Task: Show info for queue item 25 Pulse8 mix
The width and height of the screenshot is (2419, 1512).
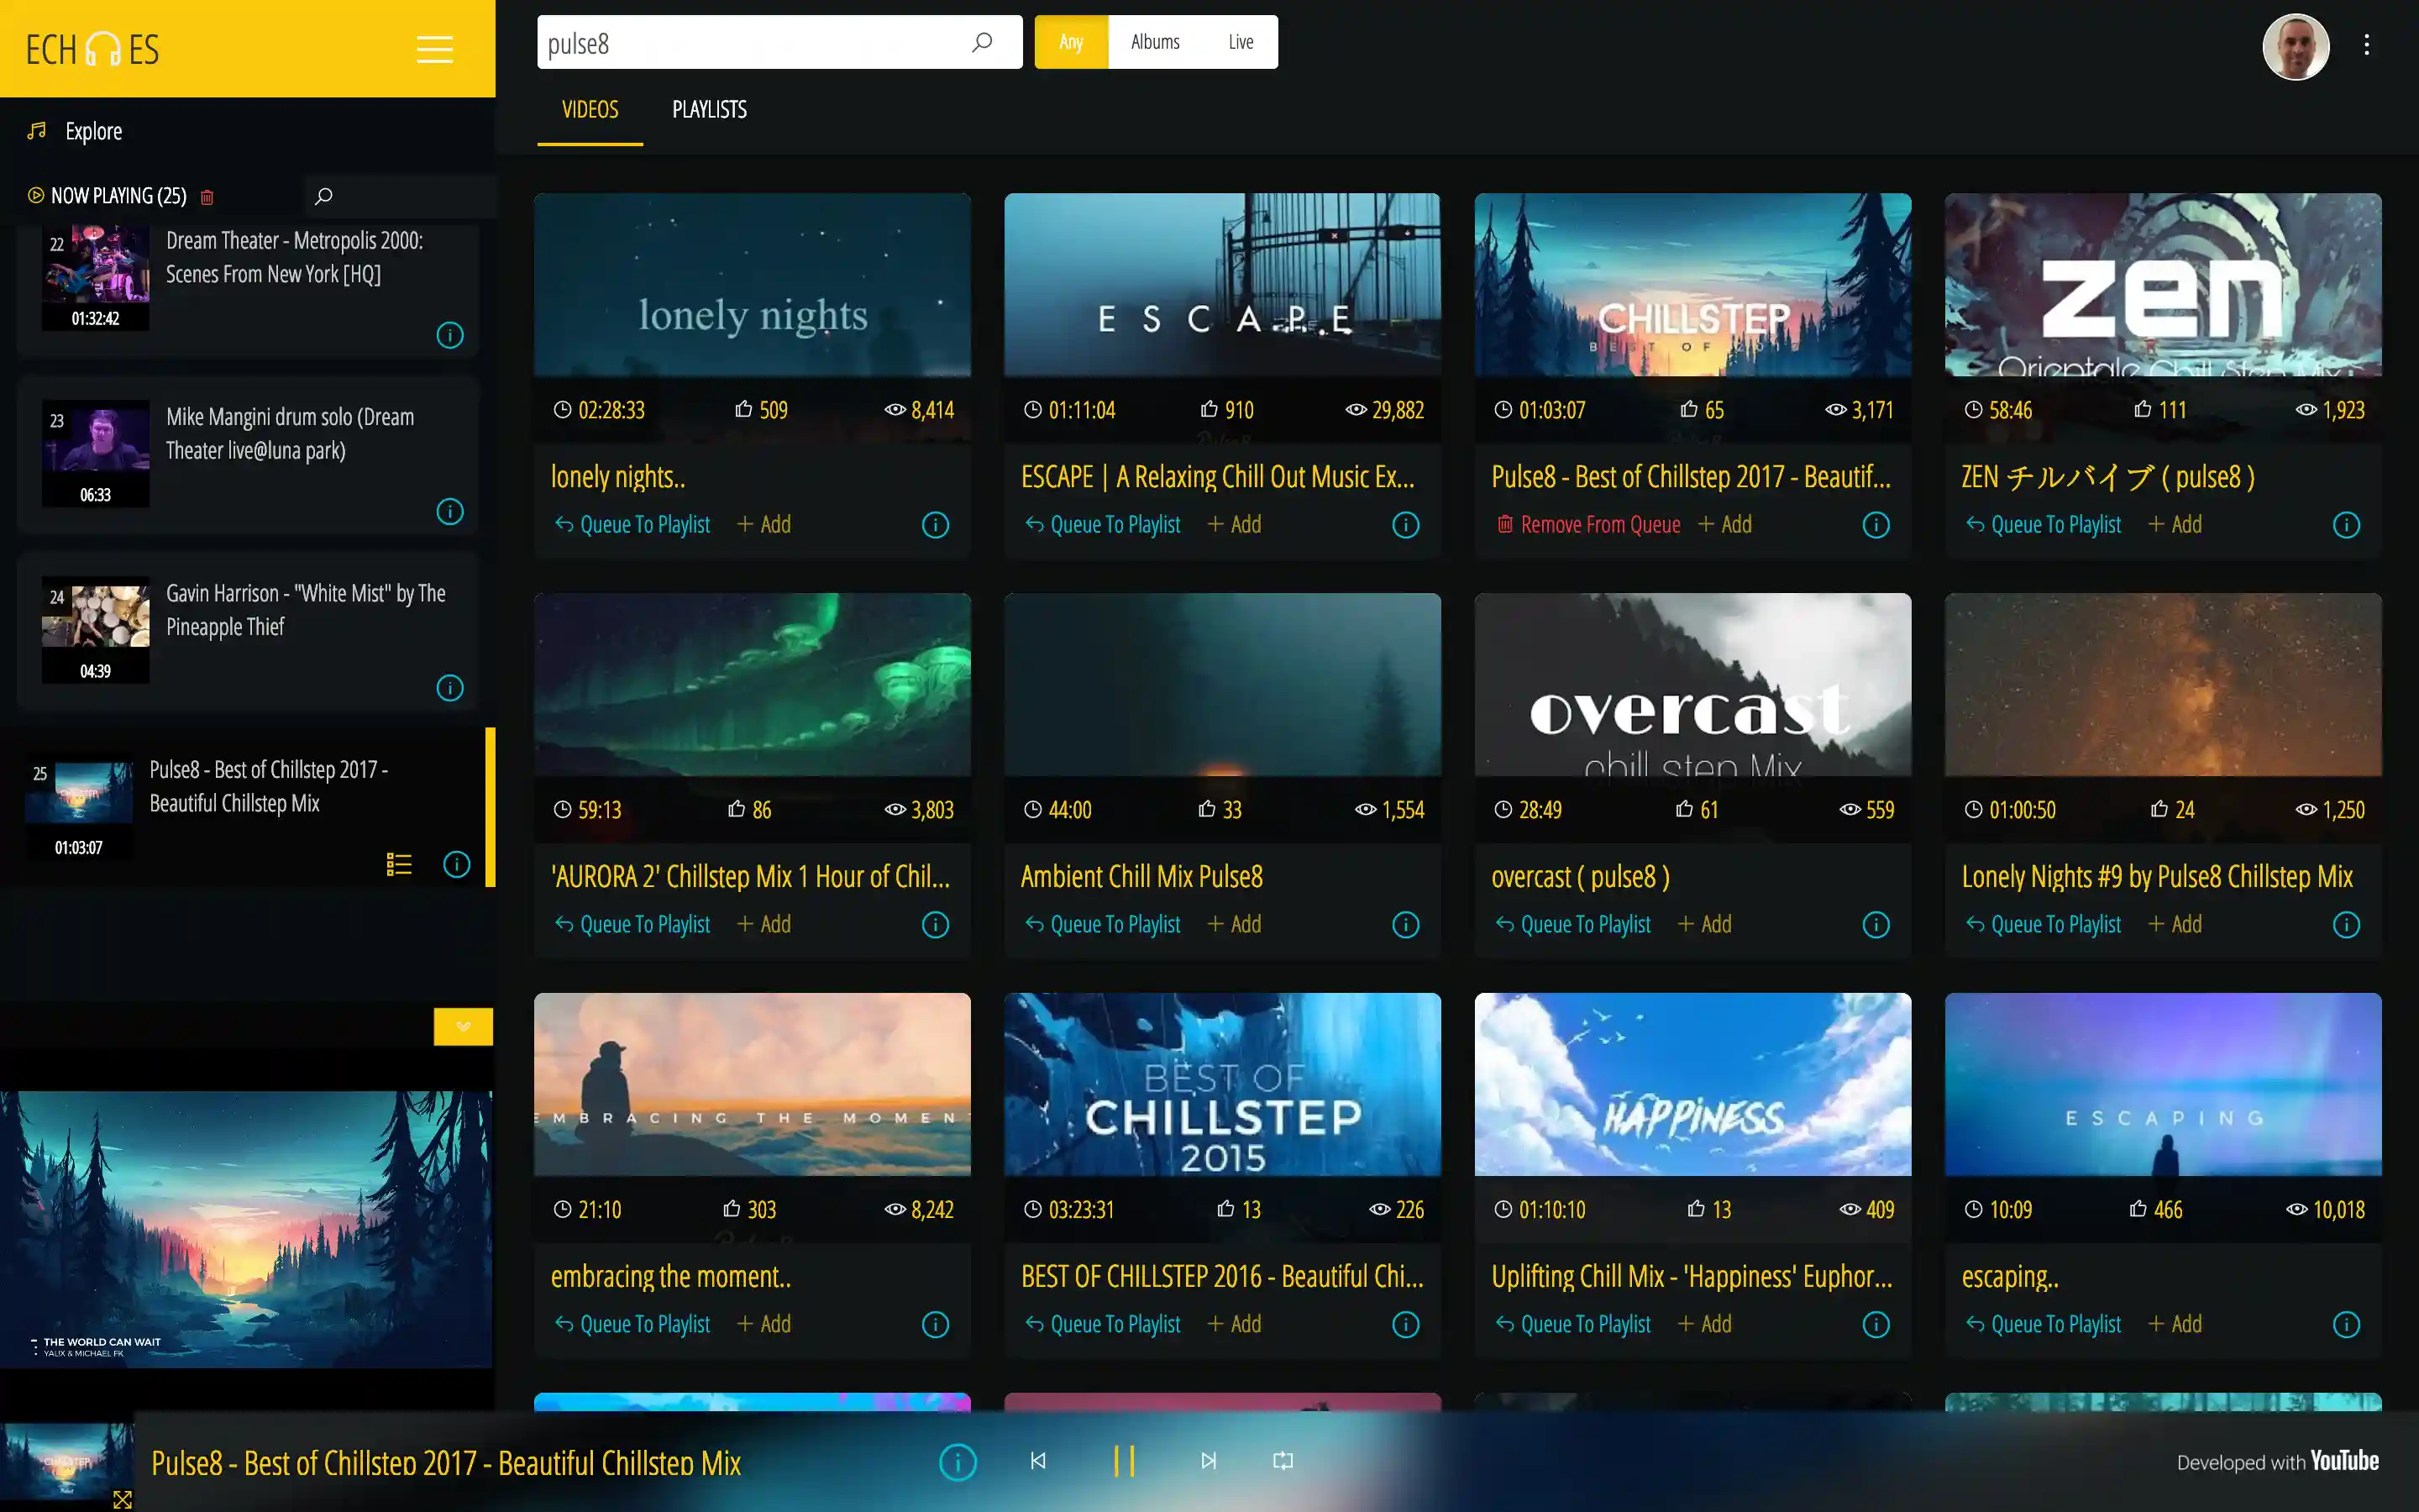Action: pos(457,864)
